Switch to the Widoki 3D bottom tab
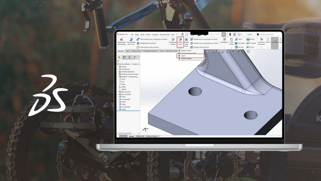This screenshot has height=181, width=321. (140, 136)
